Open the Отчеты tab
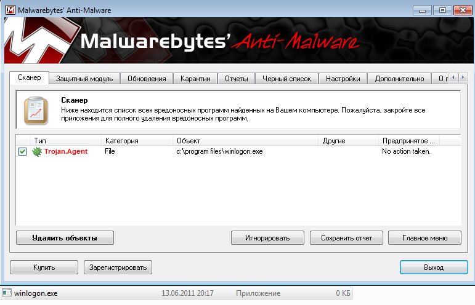This screenshot has height=305, width=475. point(237,79)
